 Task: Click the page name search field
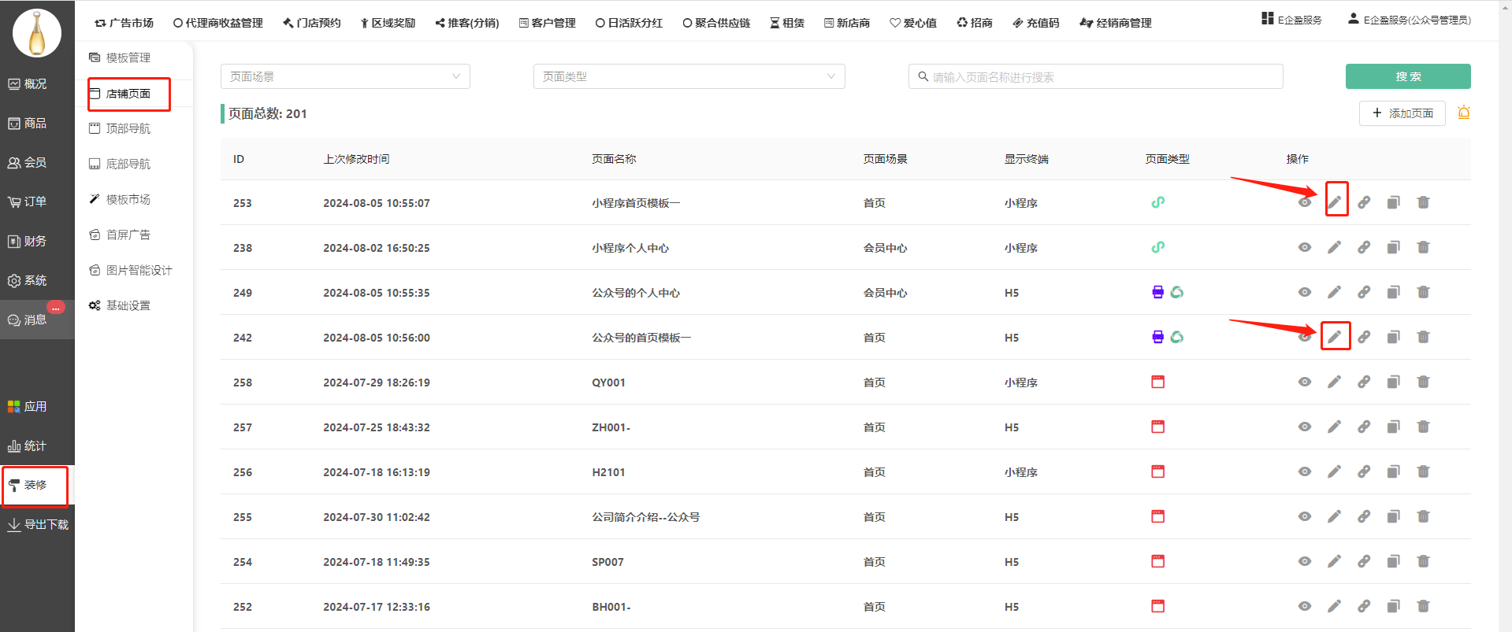tap(1095, 76)
